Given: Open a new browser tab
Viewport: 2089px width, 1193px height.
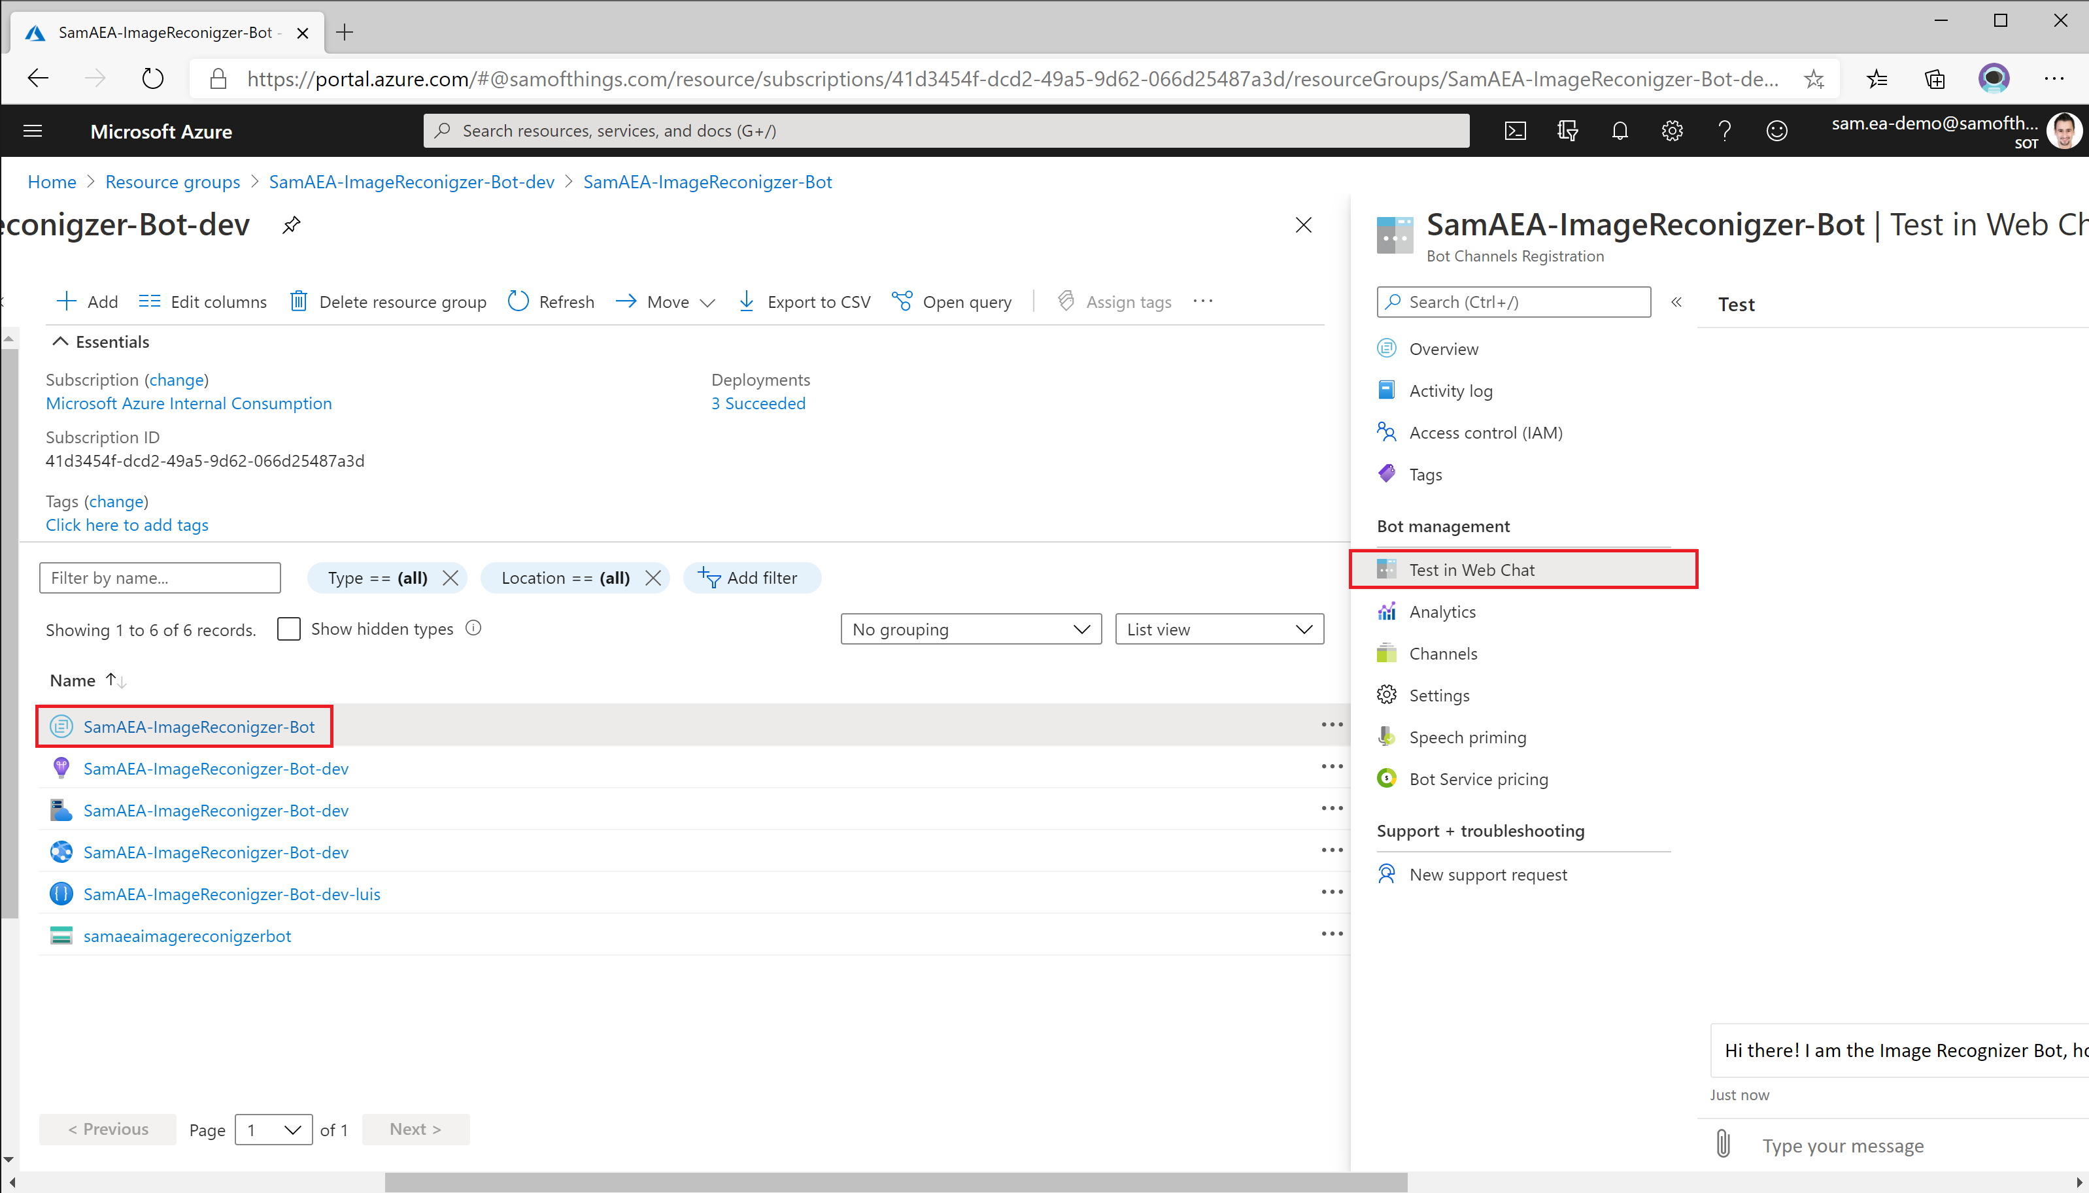Looking at the screenshot, I should tap(345, 33).
